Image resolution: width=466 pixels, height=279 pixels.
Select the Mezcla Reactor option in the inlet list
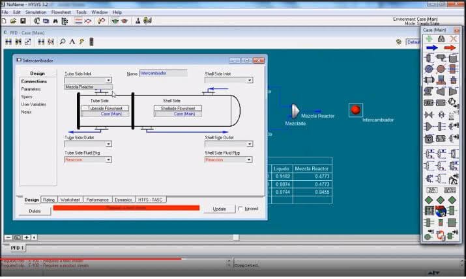[88, 87]
